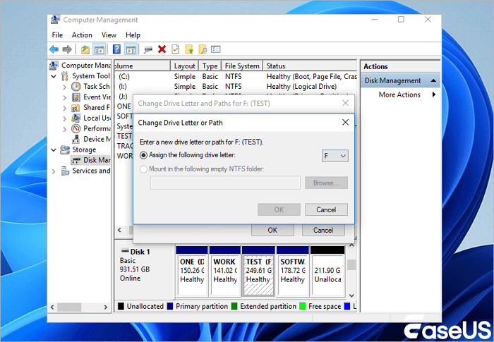494x342 pixels.
Task: Select Assign the following drive letter radio
Action: coord(143,155)
